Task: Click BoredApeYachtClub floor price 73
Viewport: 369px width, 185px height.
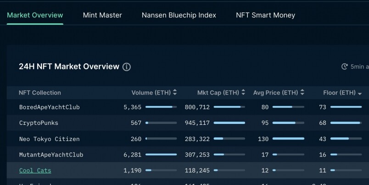Action: [323, 107]
